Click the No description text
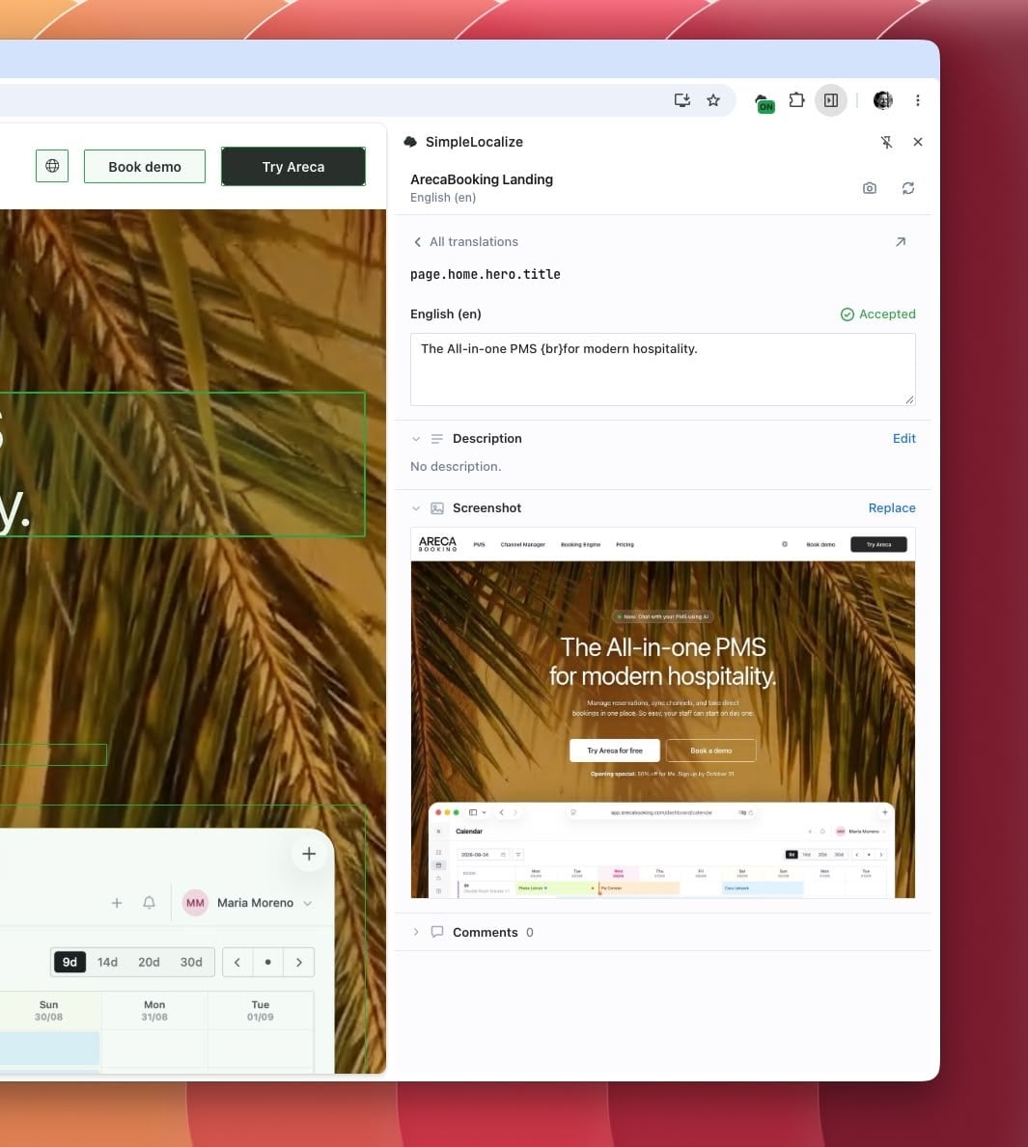1028x1147 pixels. (456, 466)
